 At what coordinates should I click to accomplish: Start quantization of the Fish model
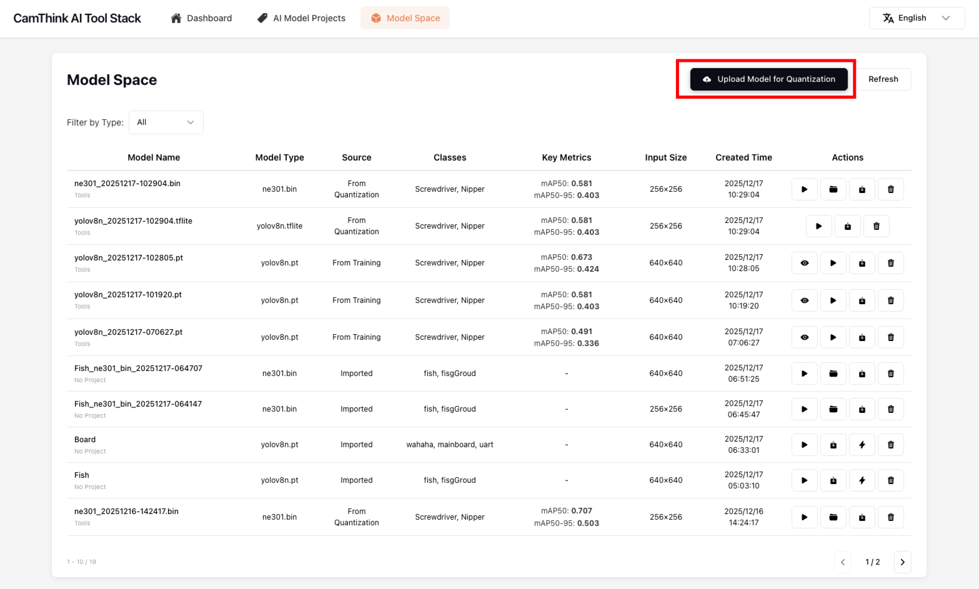click(x=862, y=480)
